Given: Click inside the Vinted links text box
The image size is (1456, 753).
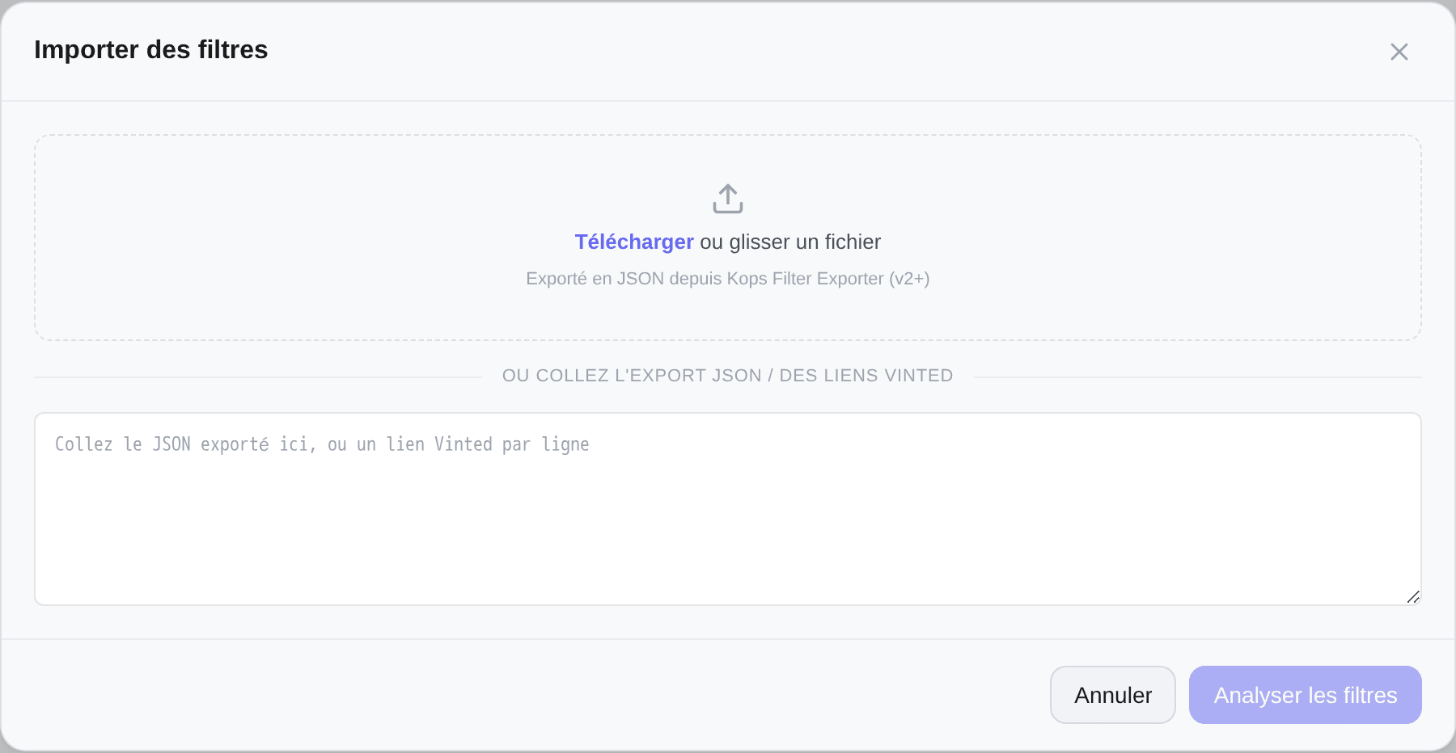Looking at the screenshot, I should point(728,509).
